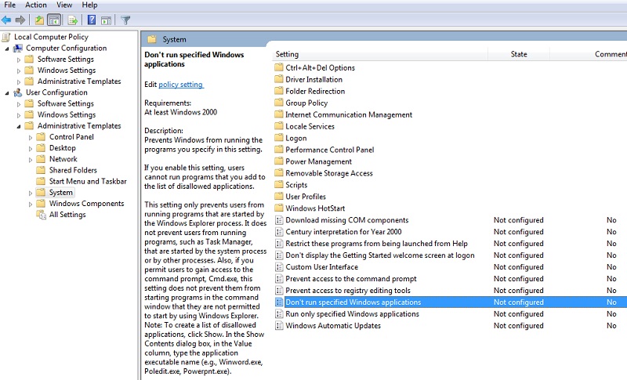The image size is (627, 380).
Task: Select the Windows Components tree item
Action: click(87, 204)
